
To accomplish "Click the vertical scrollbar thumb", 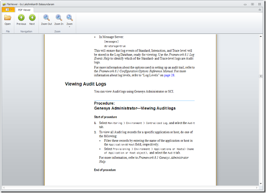I will coord(261,76).
